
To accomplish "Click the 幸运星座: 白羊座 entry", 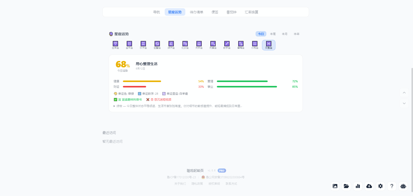I will pyautogui.click(x=175, y=94).
